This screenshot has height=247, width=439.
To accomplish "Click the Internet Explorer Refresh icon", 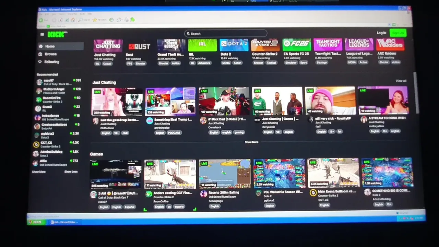I will (67, 20).
